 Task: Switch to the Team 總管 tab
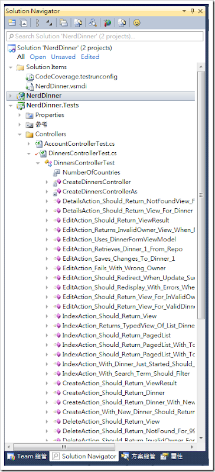pos(27,456)
